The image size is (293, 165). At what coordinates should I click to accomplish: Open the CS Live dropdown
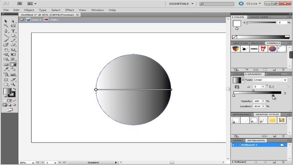coord(253,4)
